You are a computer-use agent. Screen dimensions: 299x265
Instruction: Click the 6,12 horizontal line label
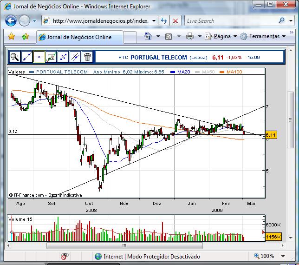point(13,132)
